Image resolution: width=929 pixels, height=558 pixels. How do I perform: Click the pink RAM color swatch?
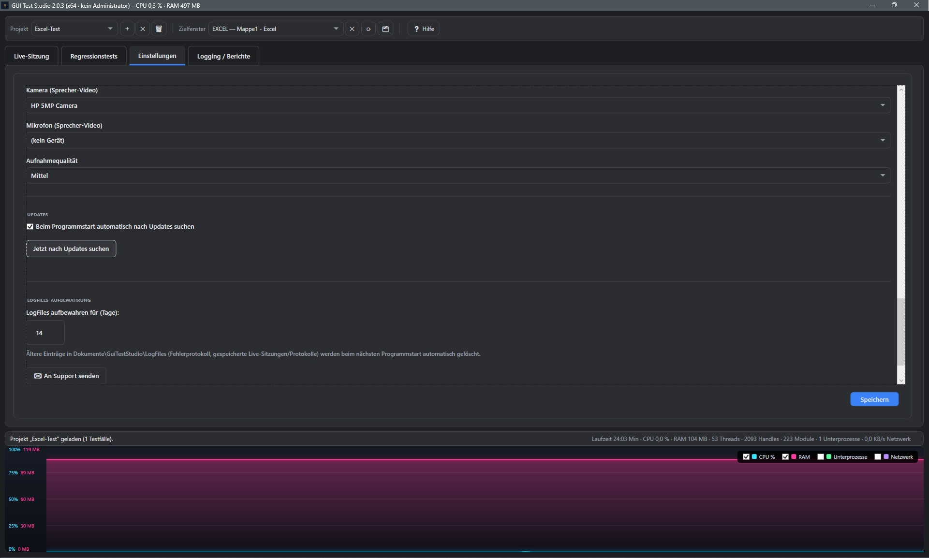tap(794, 457)
